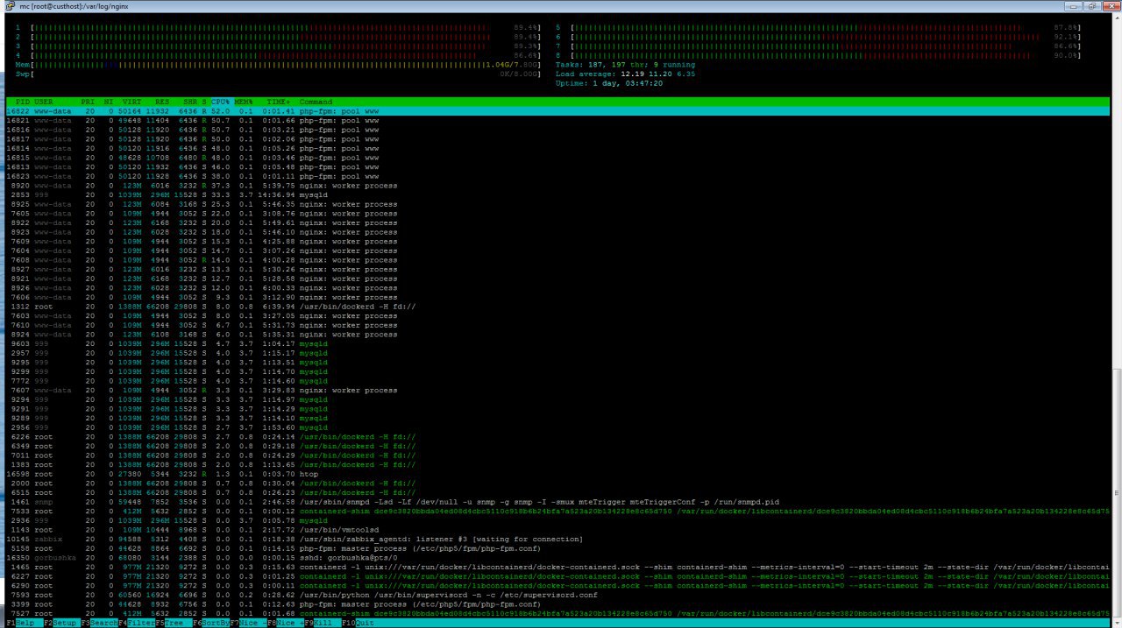Click F10 Quit to exit htop
This screenshot has width=1122, height=628.
click(358, 623)
